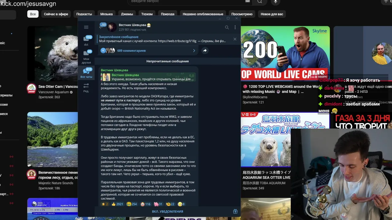
Task: Toggle the pig reaction 31
Action: point(158,204)
